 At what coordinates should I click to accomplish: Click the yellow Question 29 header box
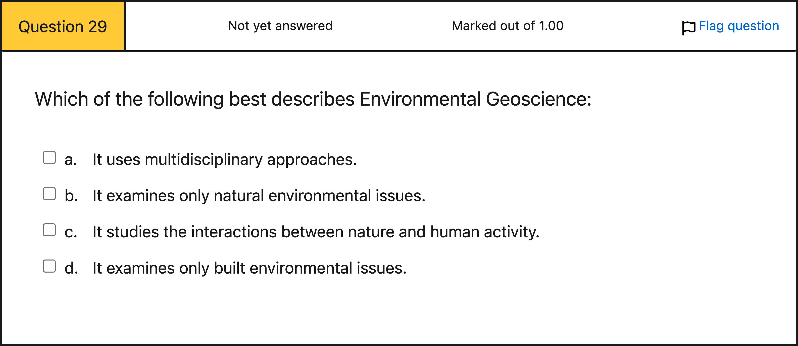[x=63, y=26]
